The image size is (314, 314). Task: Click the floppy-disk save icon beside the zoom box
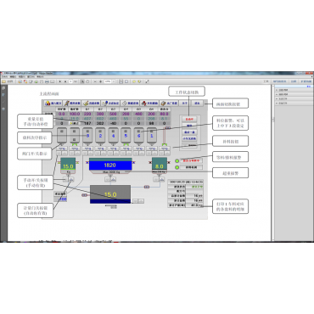point(121,81)
